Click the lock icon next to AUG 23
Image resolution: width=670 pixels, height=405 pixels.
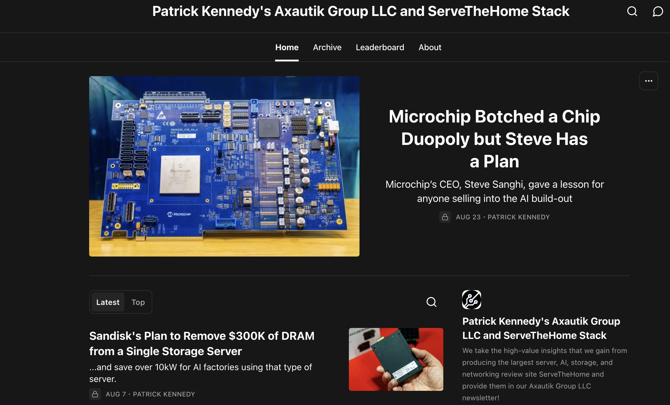click(445, 217)
